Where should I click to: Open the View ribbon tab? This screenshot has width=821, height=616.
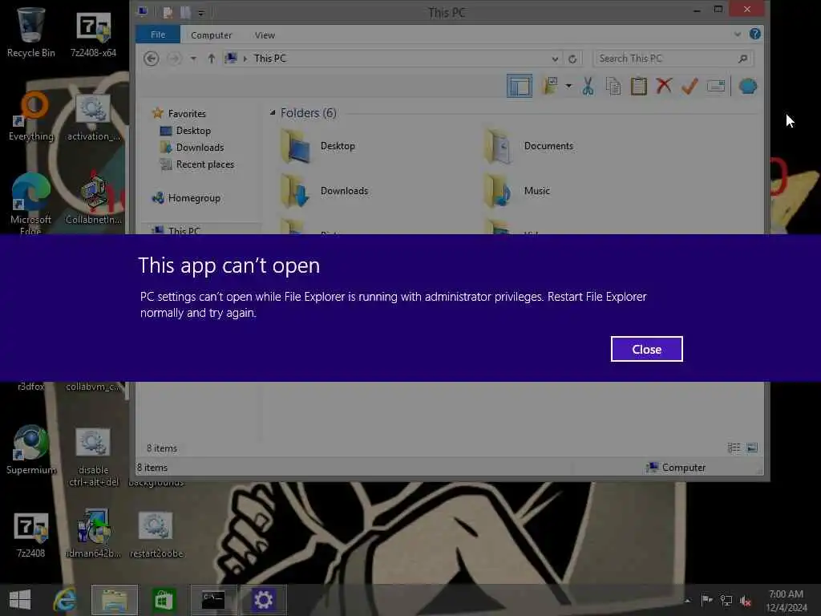coord(265,35)
